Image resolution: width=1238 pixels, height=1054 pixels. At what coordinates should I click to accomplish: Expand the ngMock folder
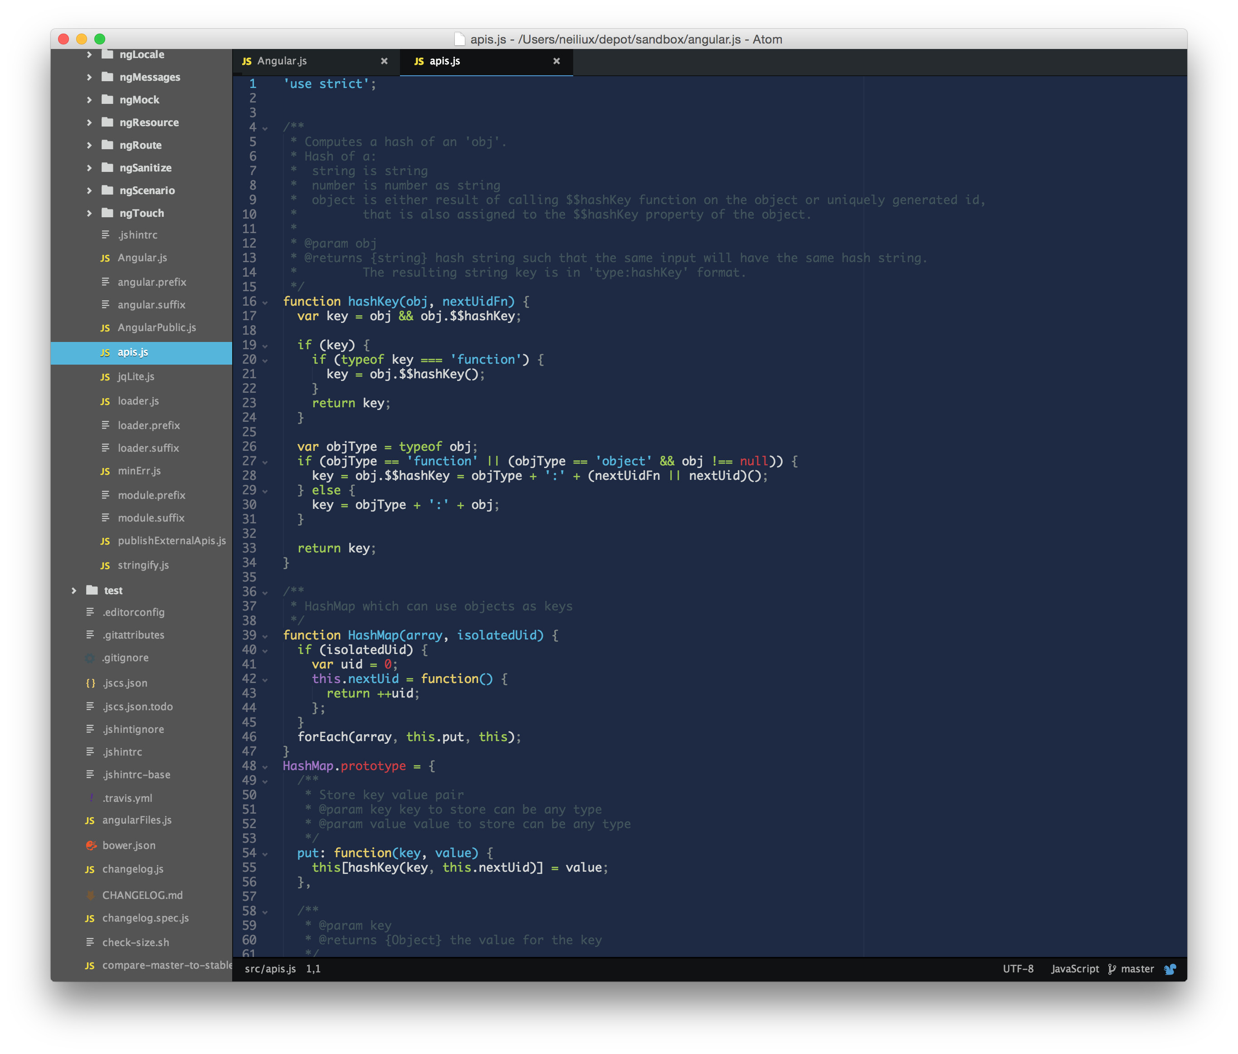pos(90,100)
